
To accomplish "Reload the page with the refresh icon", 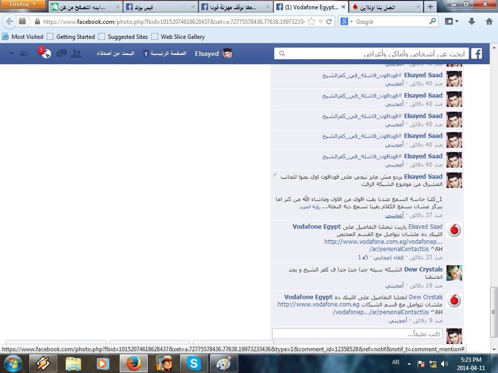I will pyautogui.click(x=329, y=22).
